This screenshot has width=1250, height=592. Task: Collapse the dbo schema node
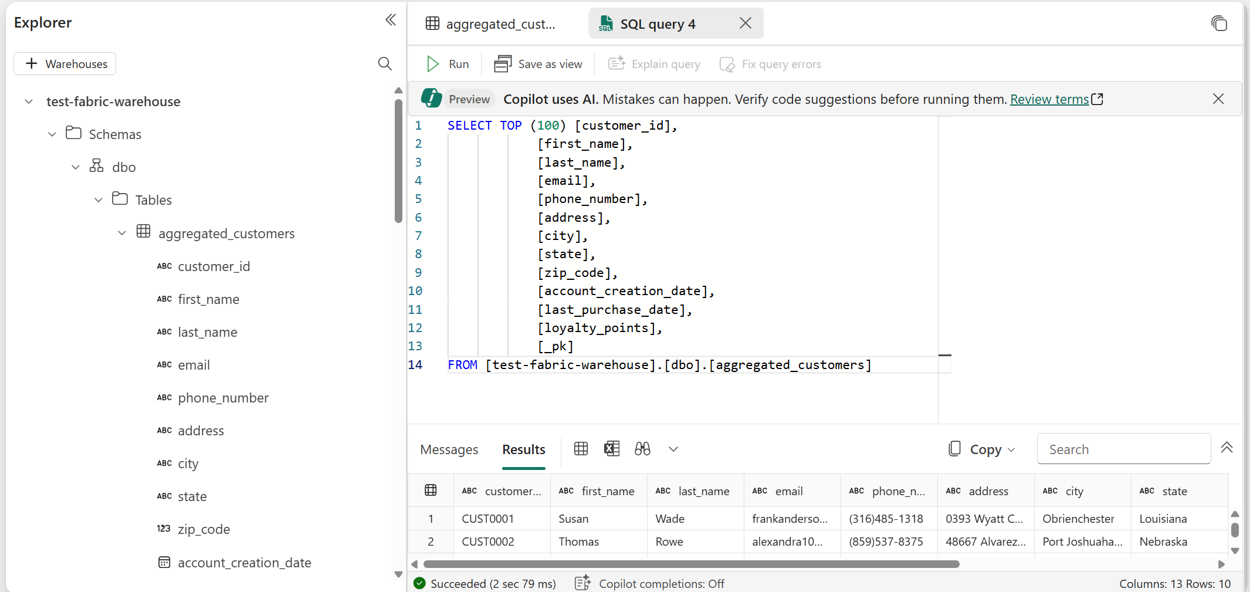click(x=75, y=167)
